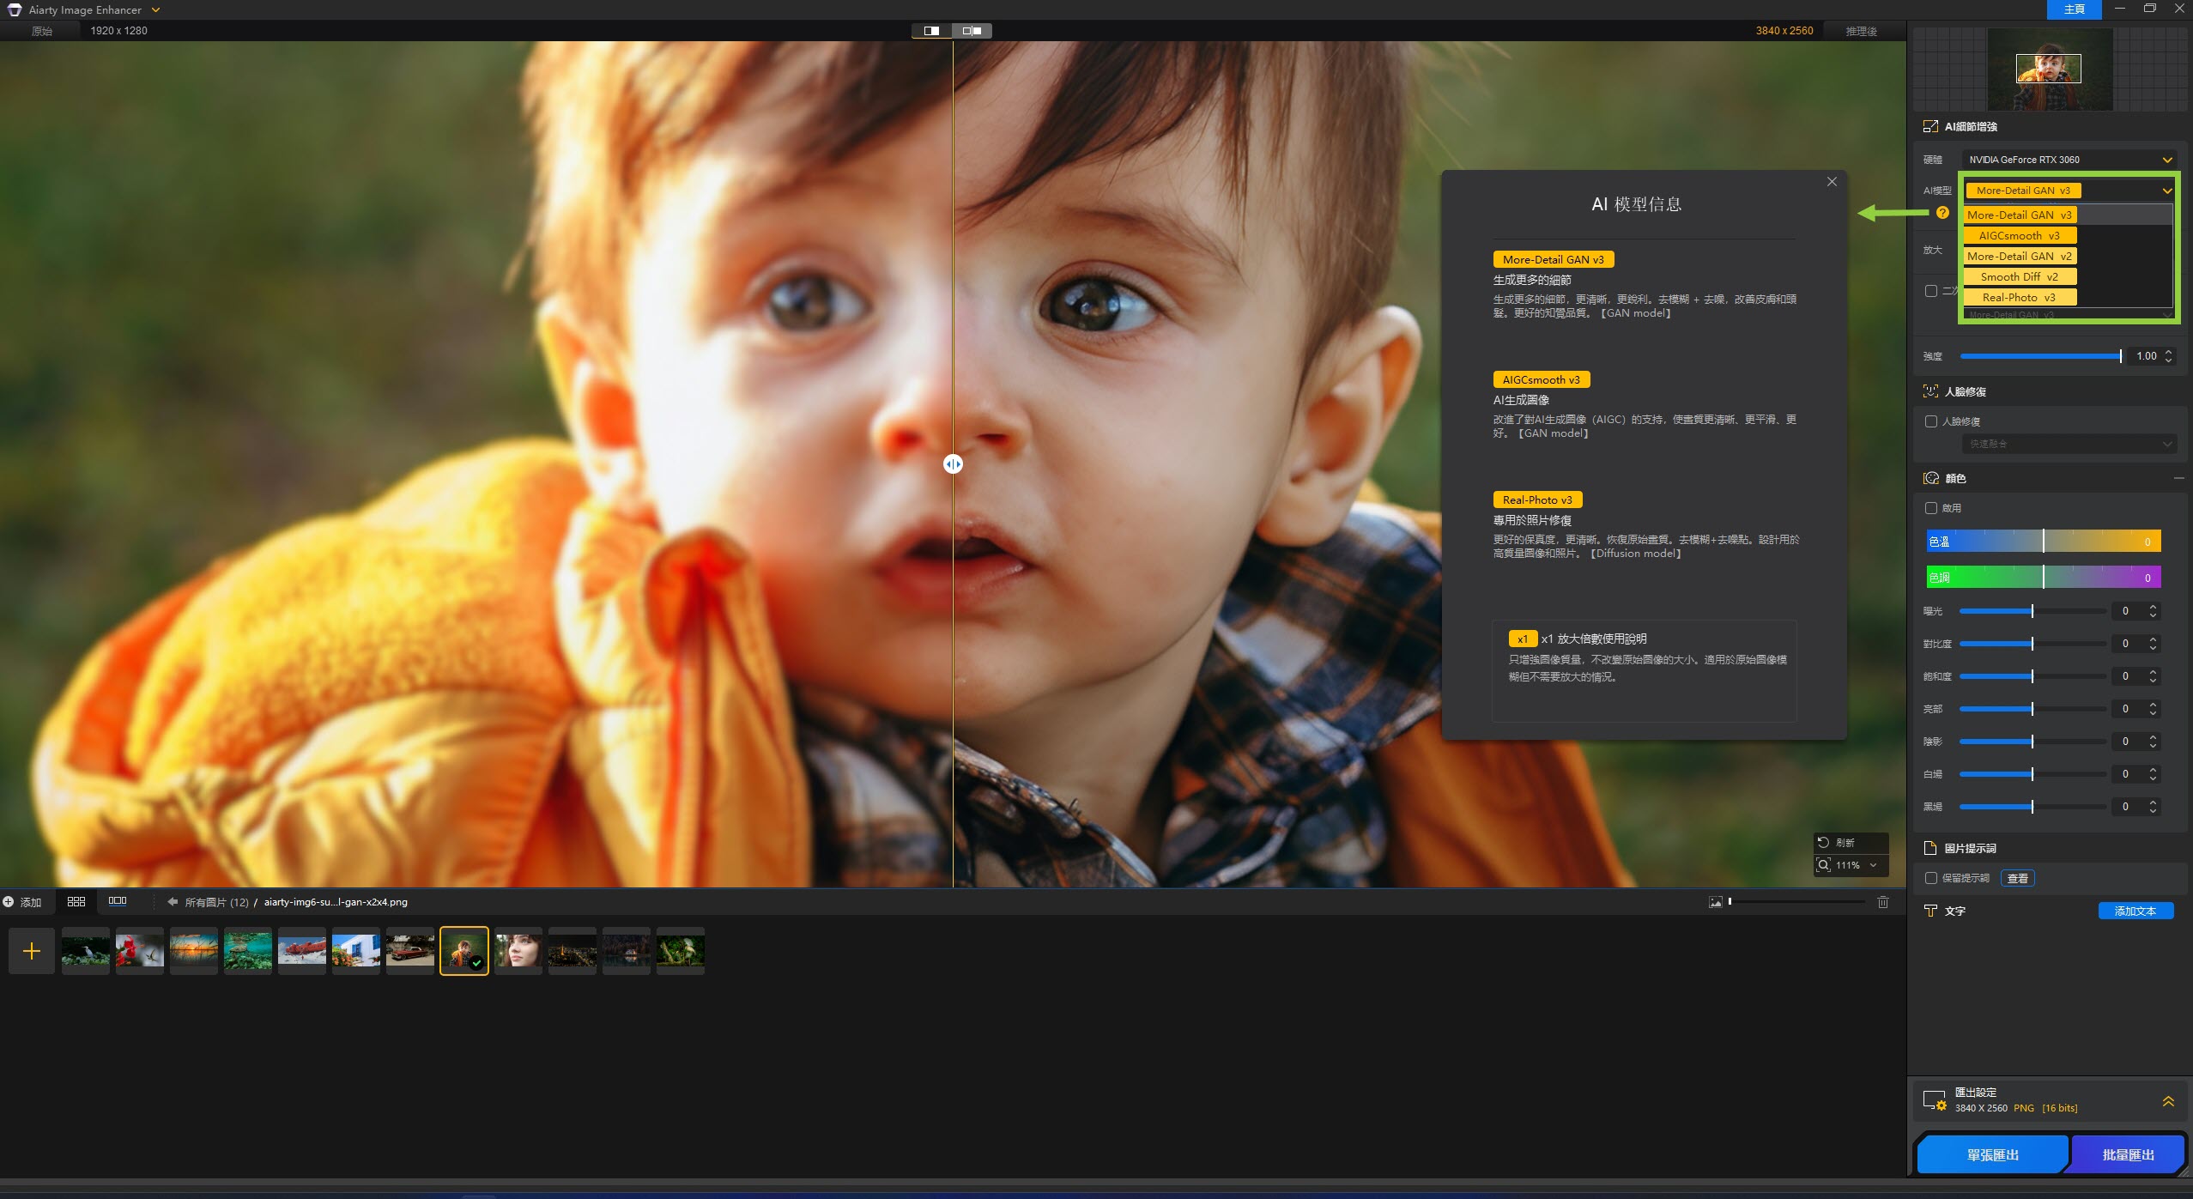This screenshot has width=2193, height=1199.
Task: Click the filmstrip list view icon
Action: (x=118, y=901)
